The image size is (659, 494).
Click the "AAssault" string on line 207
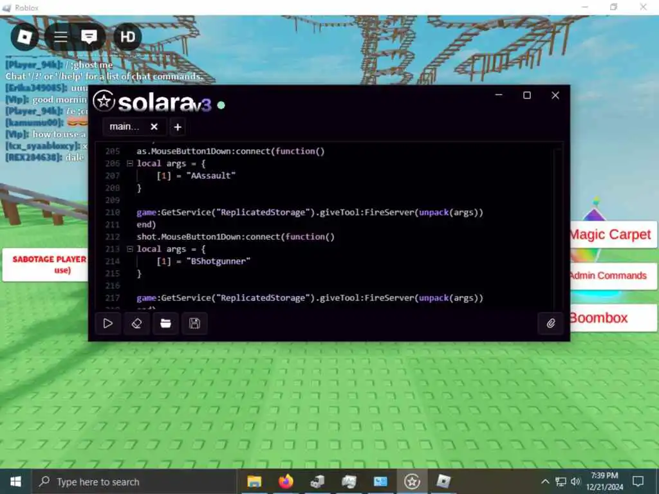tap(211, 176)
